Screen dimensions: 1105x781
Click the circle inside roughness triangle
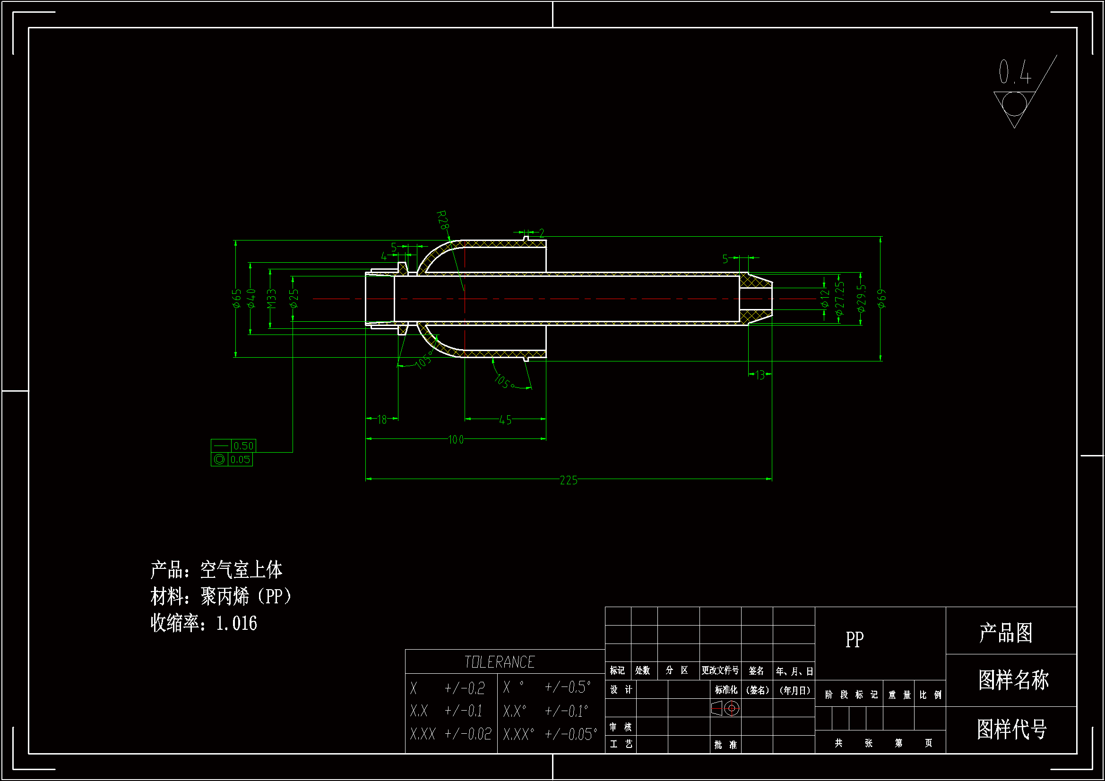(1014, 104)
